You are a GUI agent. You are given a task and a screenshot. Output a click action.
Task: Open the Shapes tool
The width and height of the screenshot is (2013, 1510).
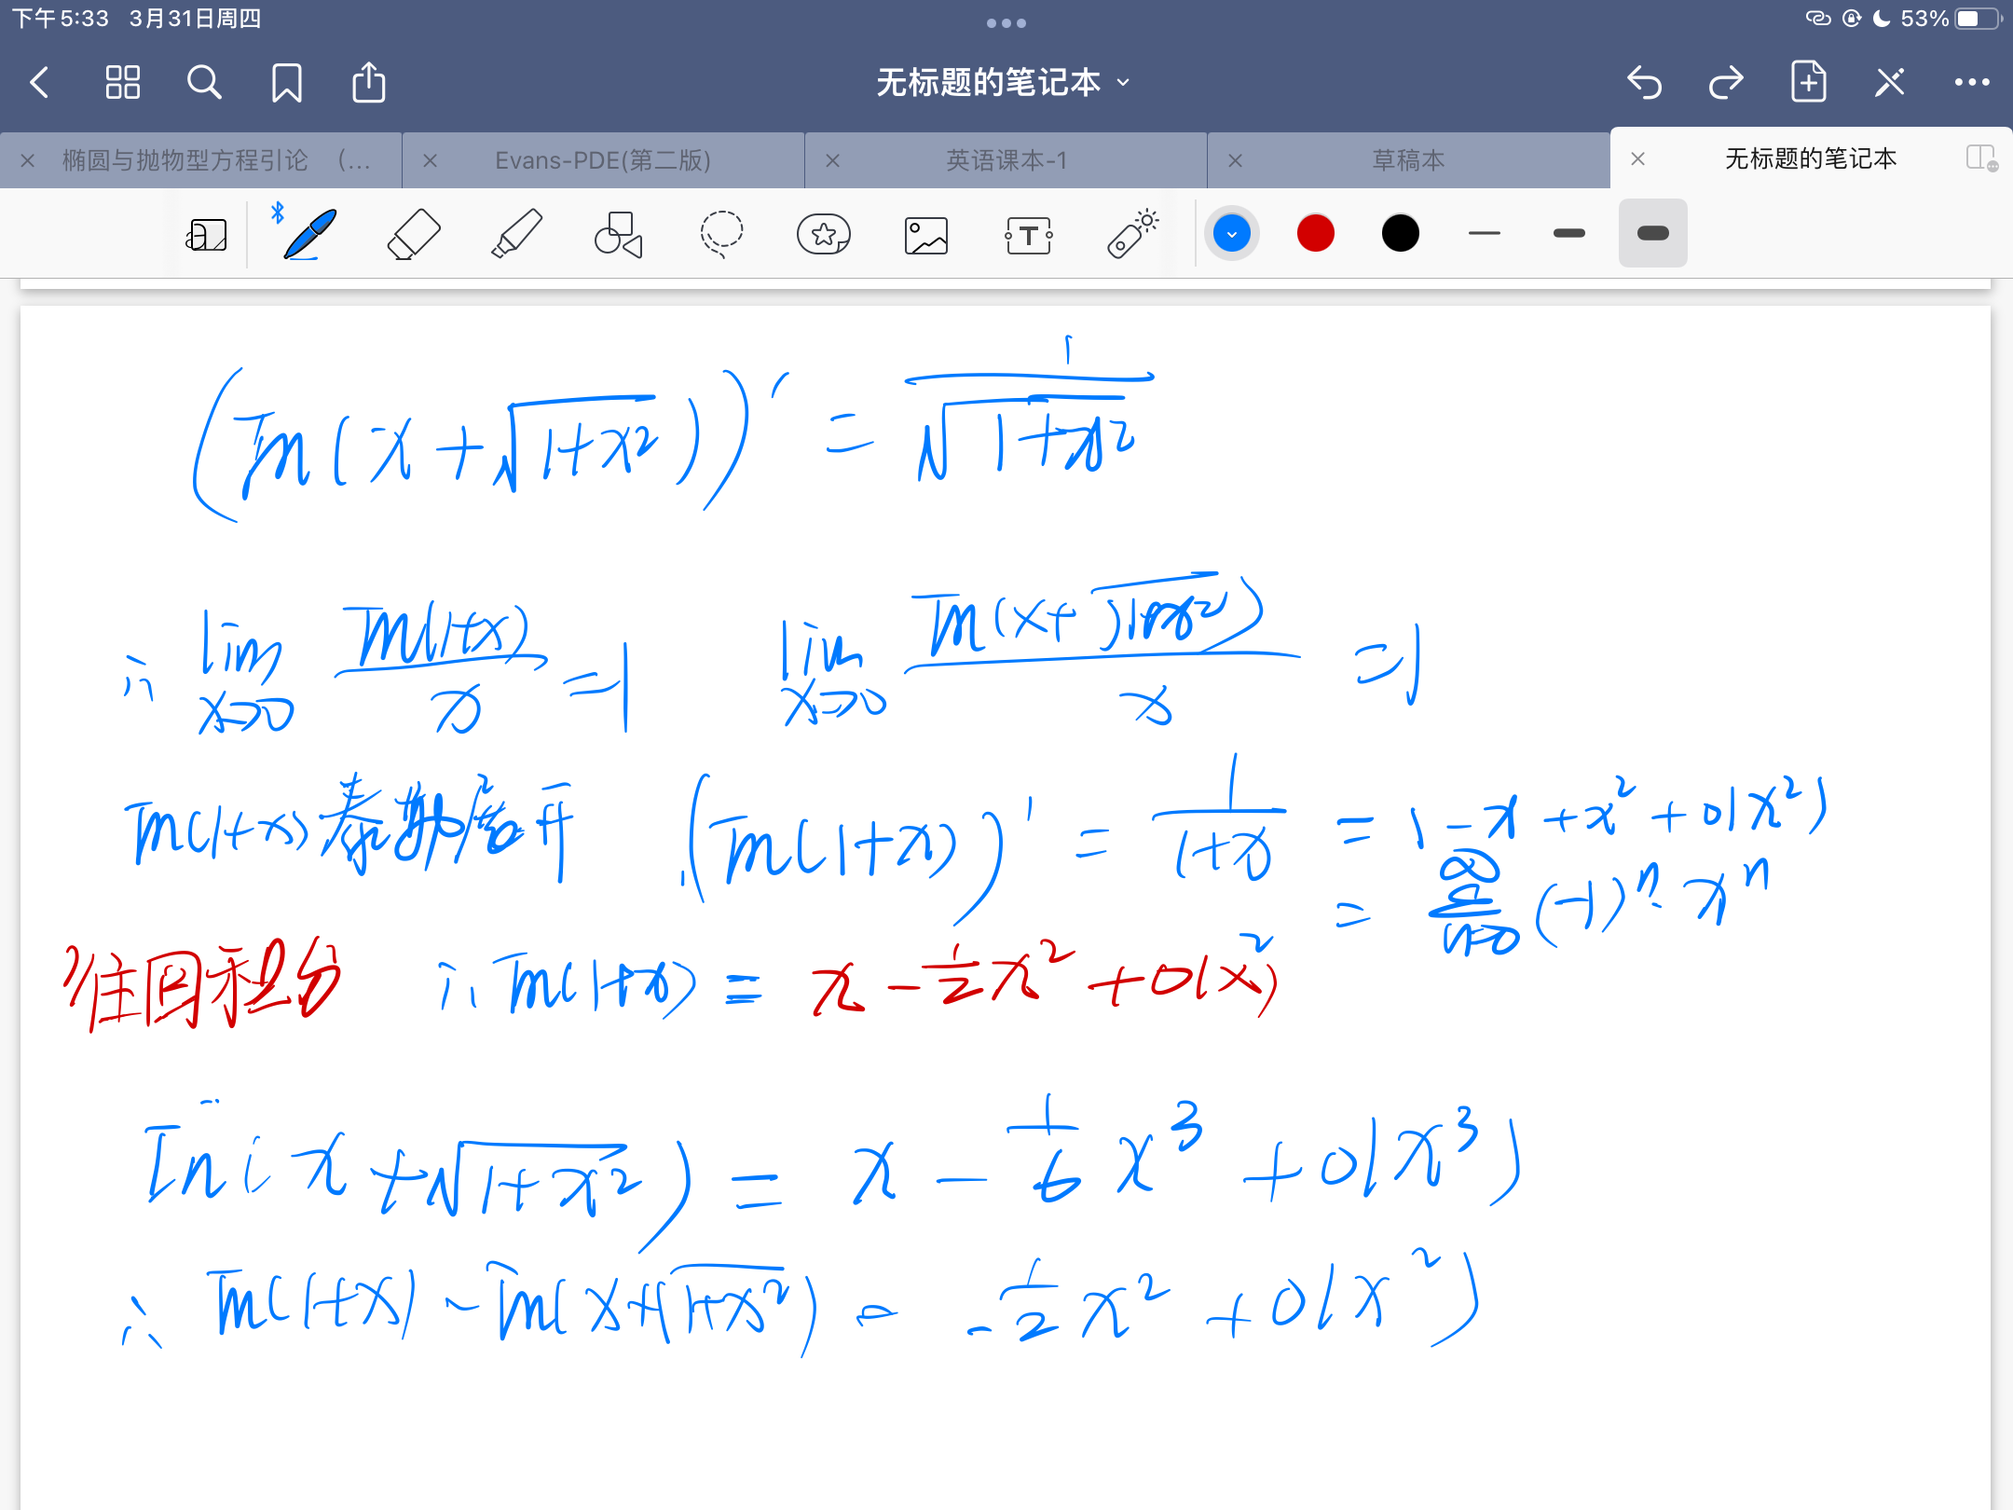coord(618,234)
